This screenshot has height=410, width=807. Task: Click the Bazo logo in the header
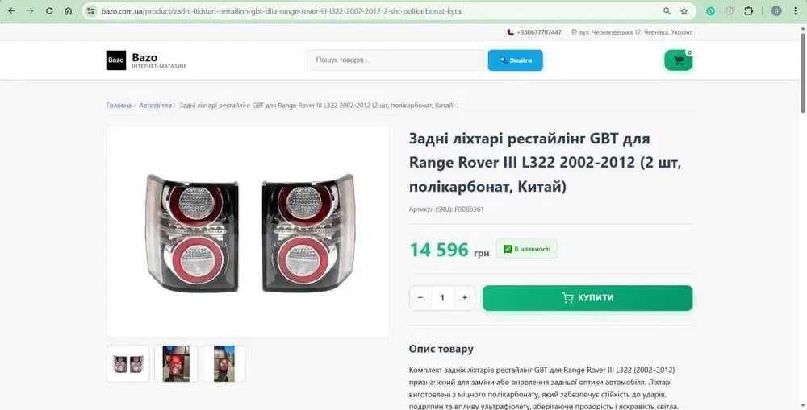115,60
